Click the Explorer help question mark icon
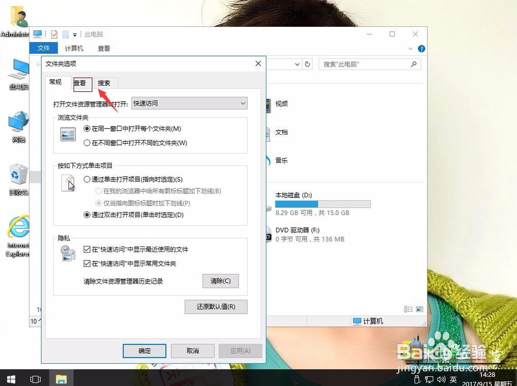This screenshot has width=517, height=386. click(x=421, y=49)
